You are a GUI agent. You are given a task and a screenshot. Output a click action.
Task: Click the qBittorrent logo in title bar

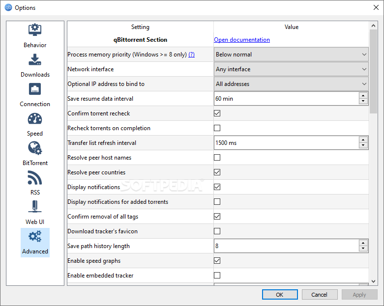tap(8, 7)
